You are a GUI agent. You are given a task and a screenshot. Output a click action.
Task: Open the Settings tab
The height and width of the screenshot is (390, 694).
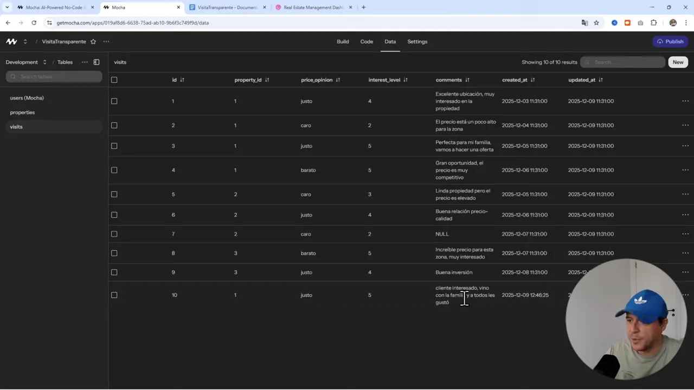(417, 41)
